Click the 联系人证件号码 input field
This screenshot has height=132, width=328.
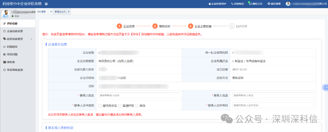[x=273, y=105]
